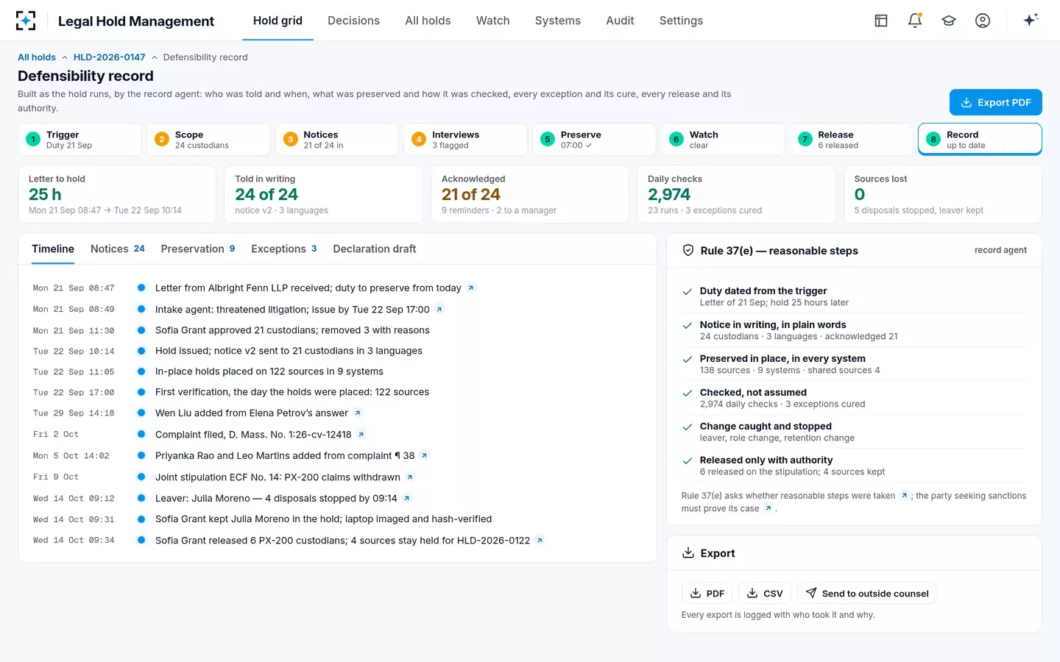Open the Systems tab

(558, 21)
